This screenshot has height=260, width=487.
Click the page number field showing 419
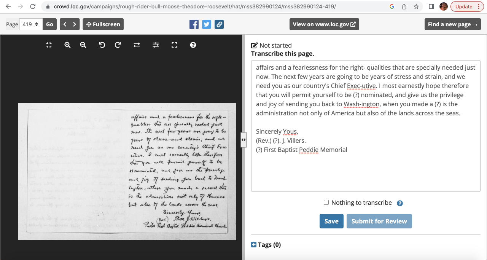tap(31, 24)
